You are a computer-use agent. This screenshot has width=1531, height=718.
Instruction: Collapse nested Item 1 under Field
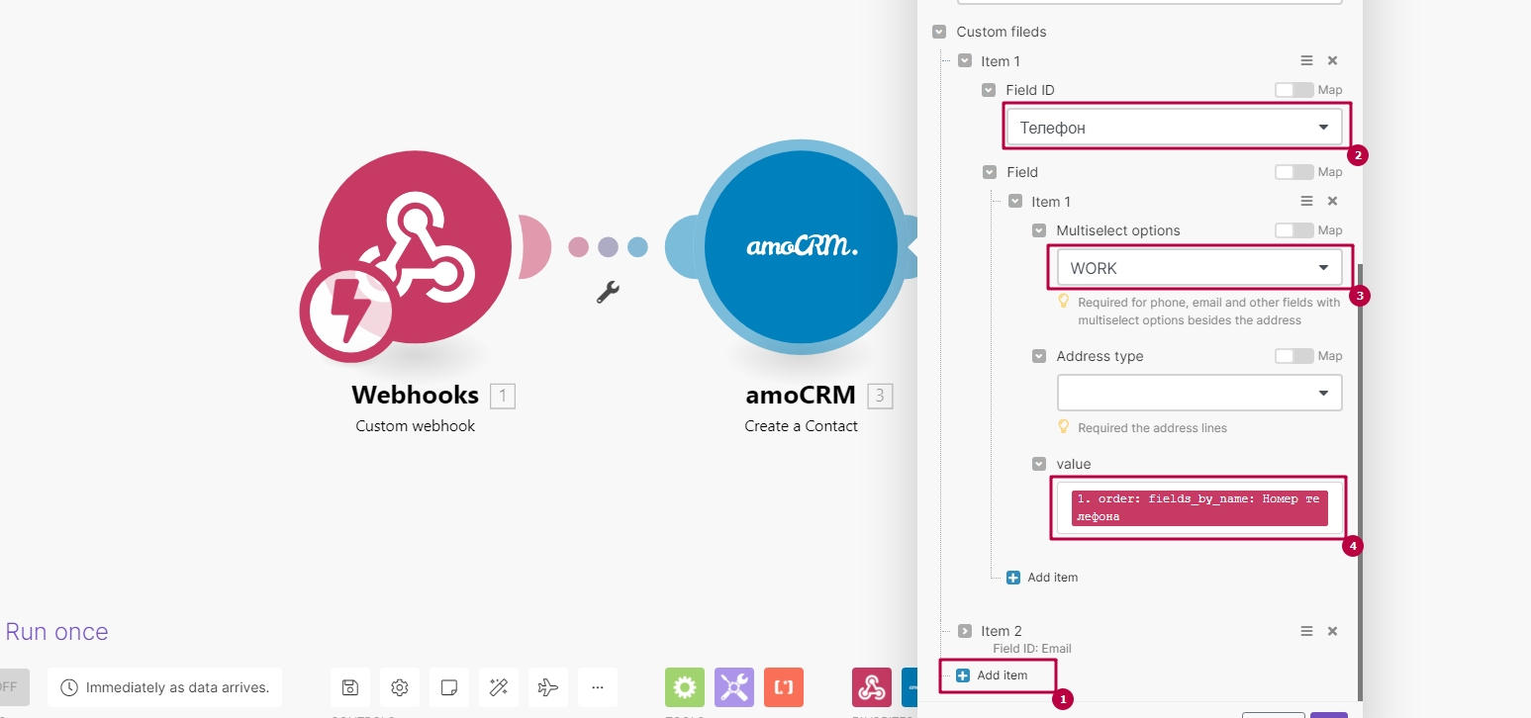(1014, 202)
